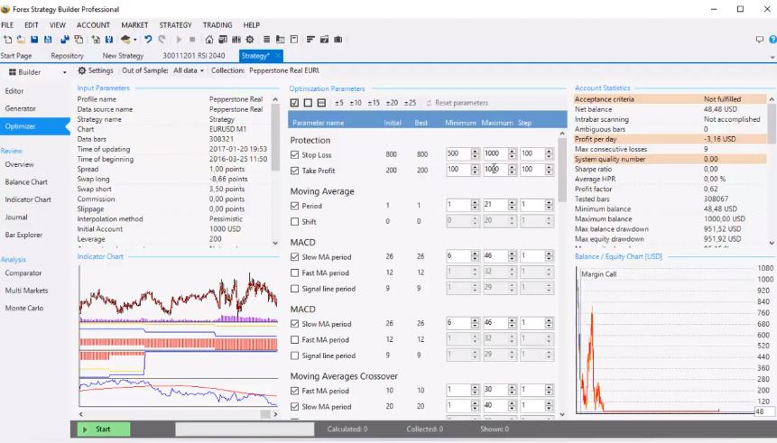Toggle Crossover Fast MA period checkbox
The image size is (777, 443).
point(294,391)
